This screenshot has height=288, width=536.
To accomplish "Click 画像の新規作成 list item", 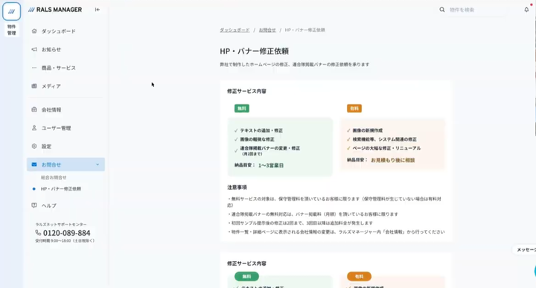I will pyautogui.click(x=368, y=130).
